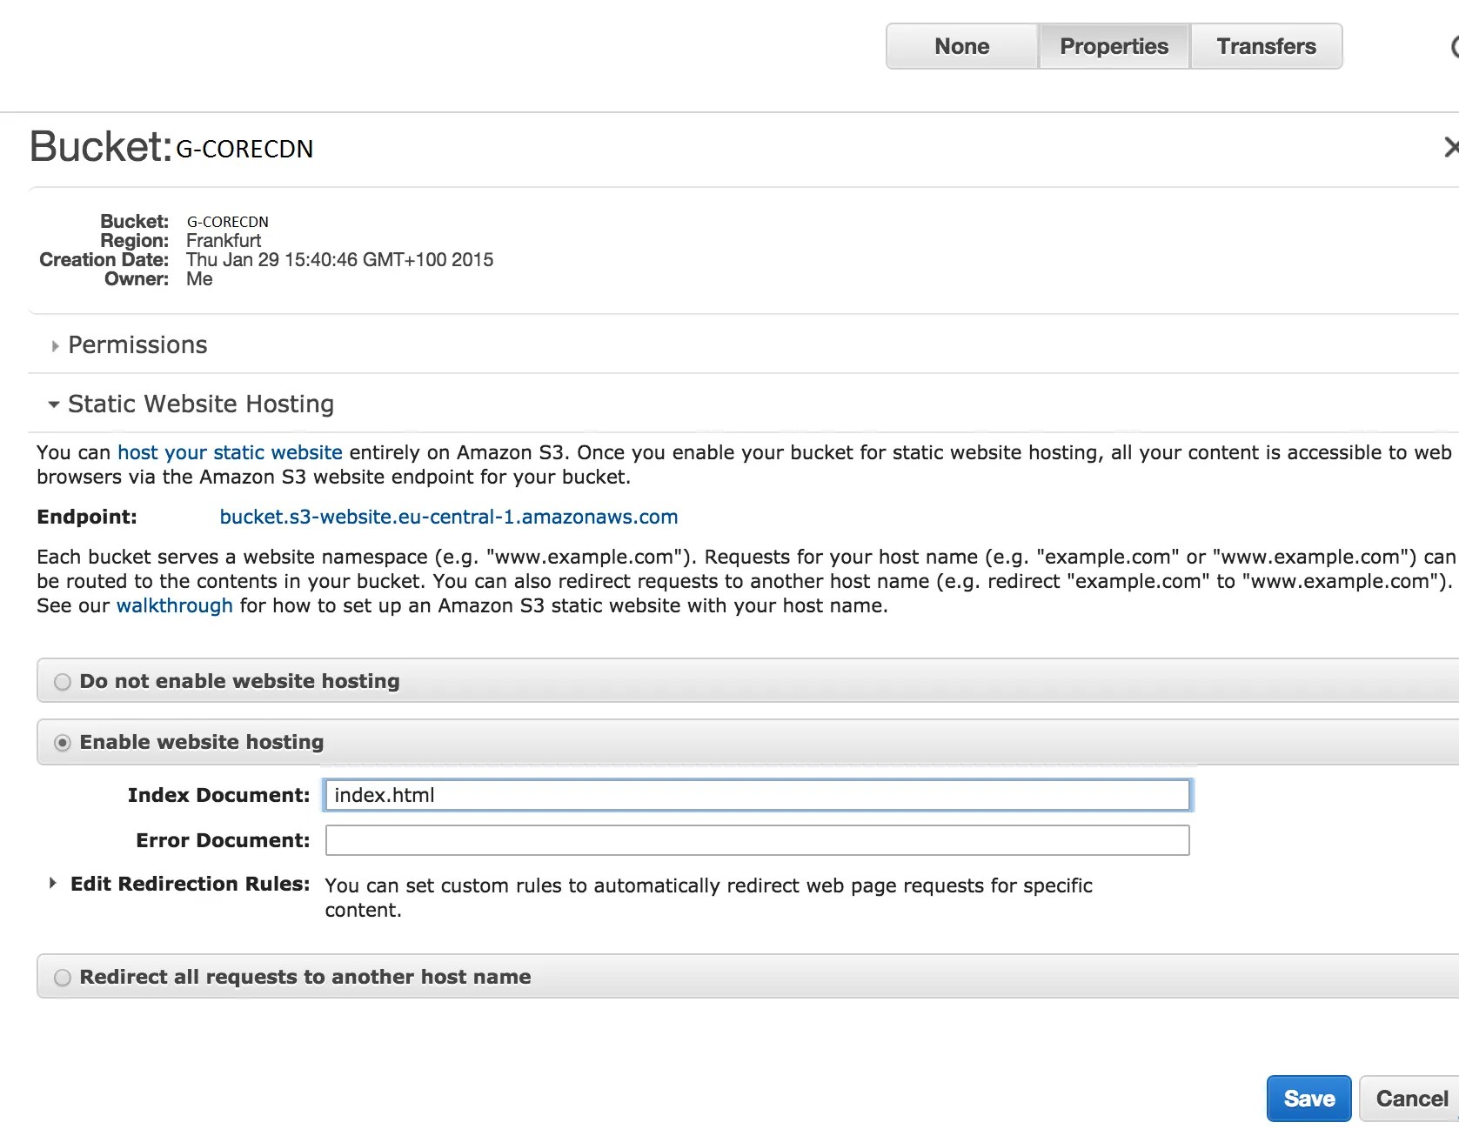The image size is (1459, 1129).
Task: Click inside the Error Document field
Action: pos(756,839)
